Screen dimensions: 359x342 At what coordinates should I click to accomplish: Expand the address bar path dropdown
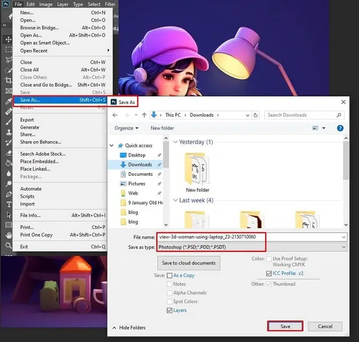click(248, 115)
